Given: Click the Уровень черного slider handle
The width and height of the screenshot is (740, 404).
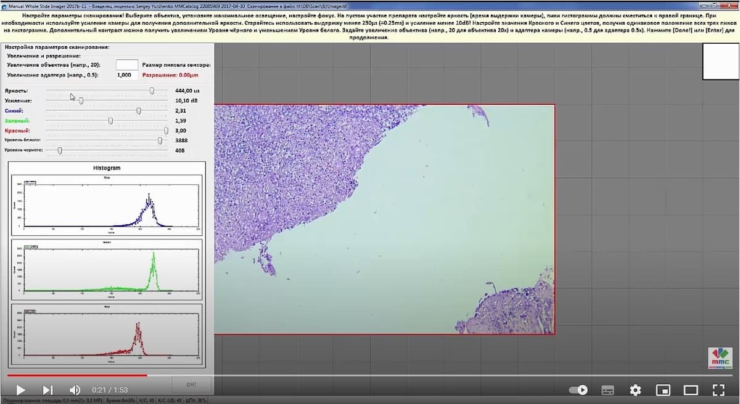Looking at the screenshot, I should pos(60,150).
